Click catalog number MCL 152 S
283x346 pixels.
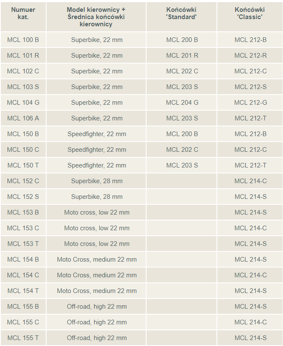(23, 197)
